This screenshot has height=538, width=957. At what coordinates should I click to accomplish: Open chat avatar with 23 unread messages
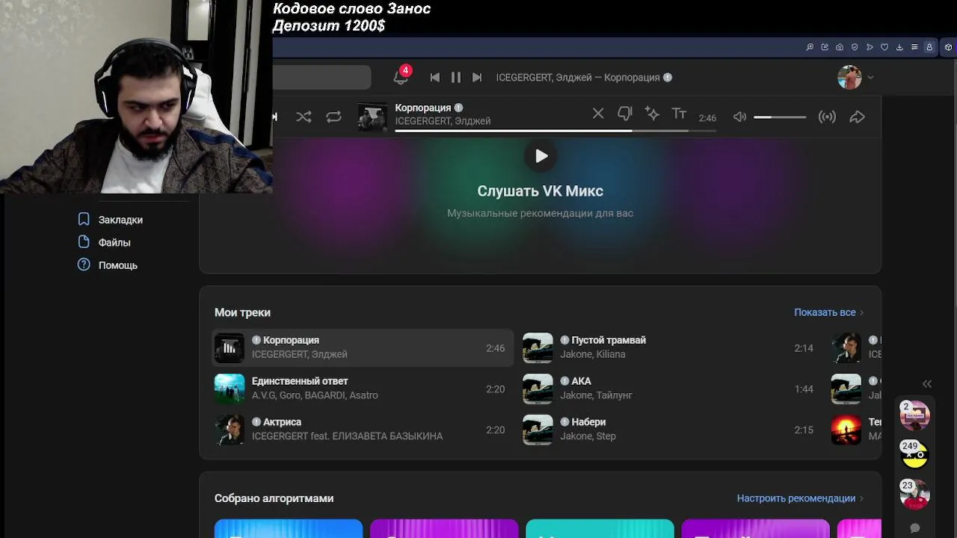point(914,495)
